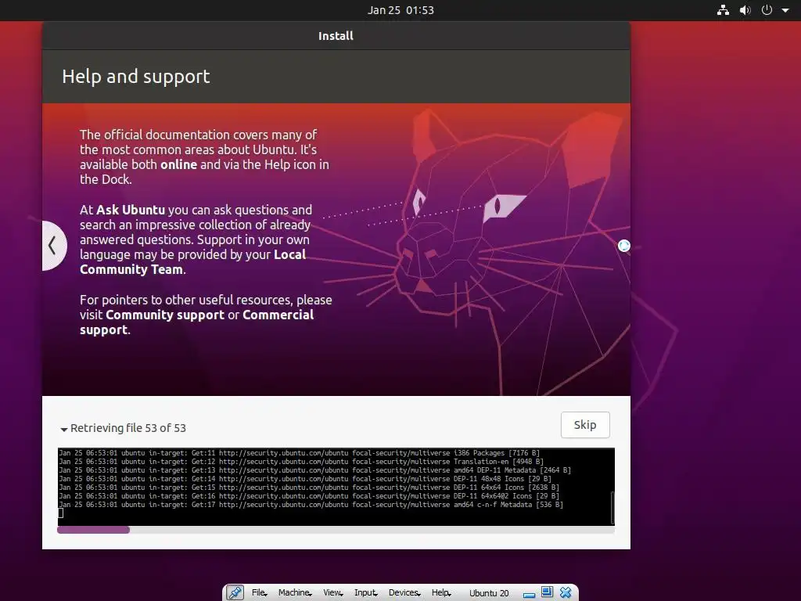
Task: Click the log line with Get:15
Action: tap(309, 488)
